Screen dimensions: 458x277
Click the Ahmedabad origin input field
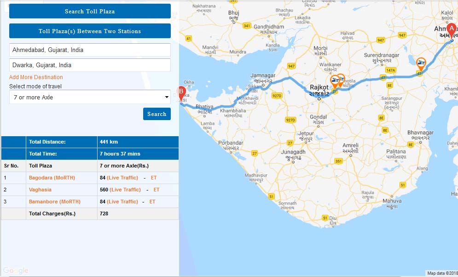[90, 50]
